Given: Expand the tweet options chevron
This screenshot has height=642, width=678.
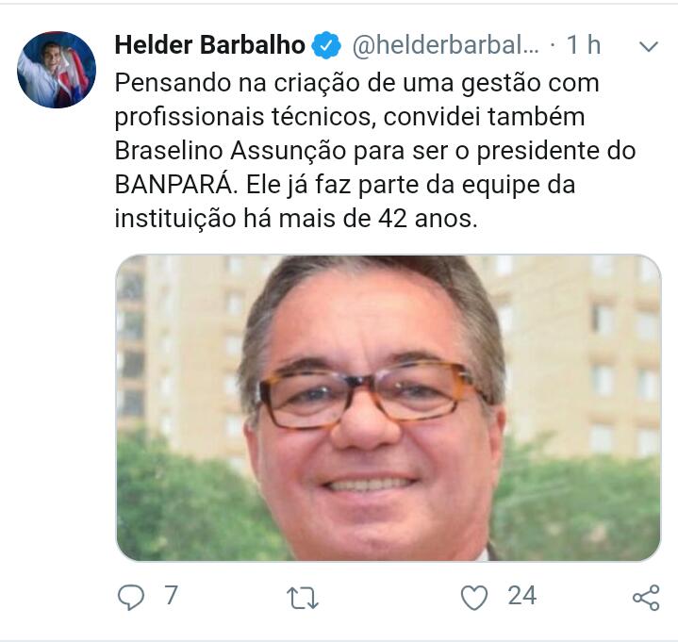Looking at the screenshot, I should click(x=648, y=46).
